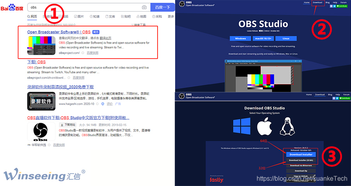Image resolution: width=351 pixels, height=186 pixels.
Task: Click the Linux button on OBS homepage
Action: pos(286,39)
